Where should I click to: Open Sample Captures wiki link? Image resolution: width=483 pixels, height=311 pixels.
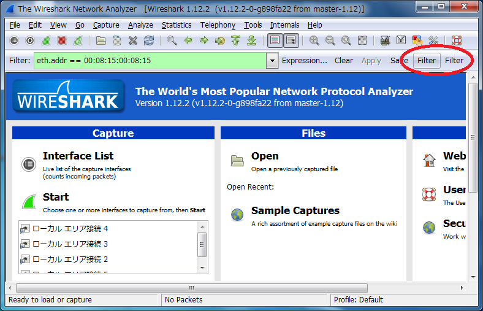[295, 210]
